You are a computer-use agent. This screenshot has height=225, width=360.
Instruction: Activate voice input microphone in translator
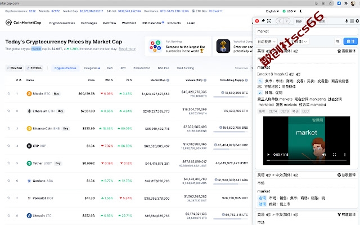pos(346,21)
